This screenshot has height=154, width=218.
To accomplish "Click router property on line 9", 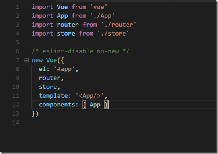I will [50, 78].
